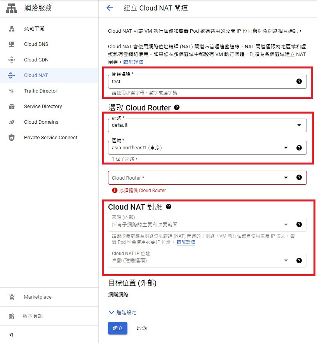Click the 版本資訊 release notes icon
This screenshot has width=317, height=343.
pos(12,316)
